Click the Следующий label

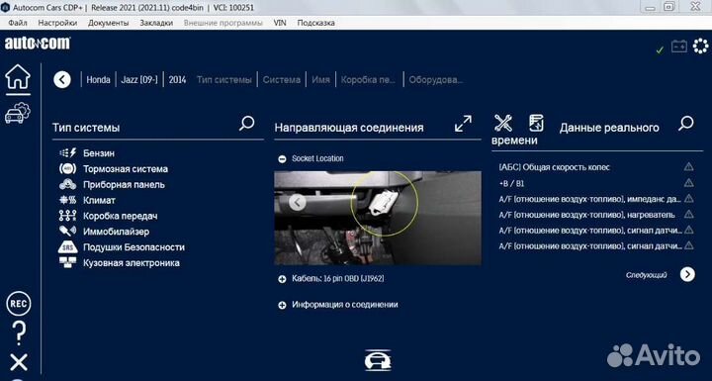tap(646, 275)
